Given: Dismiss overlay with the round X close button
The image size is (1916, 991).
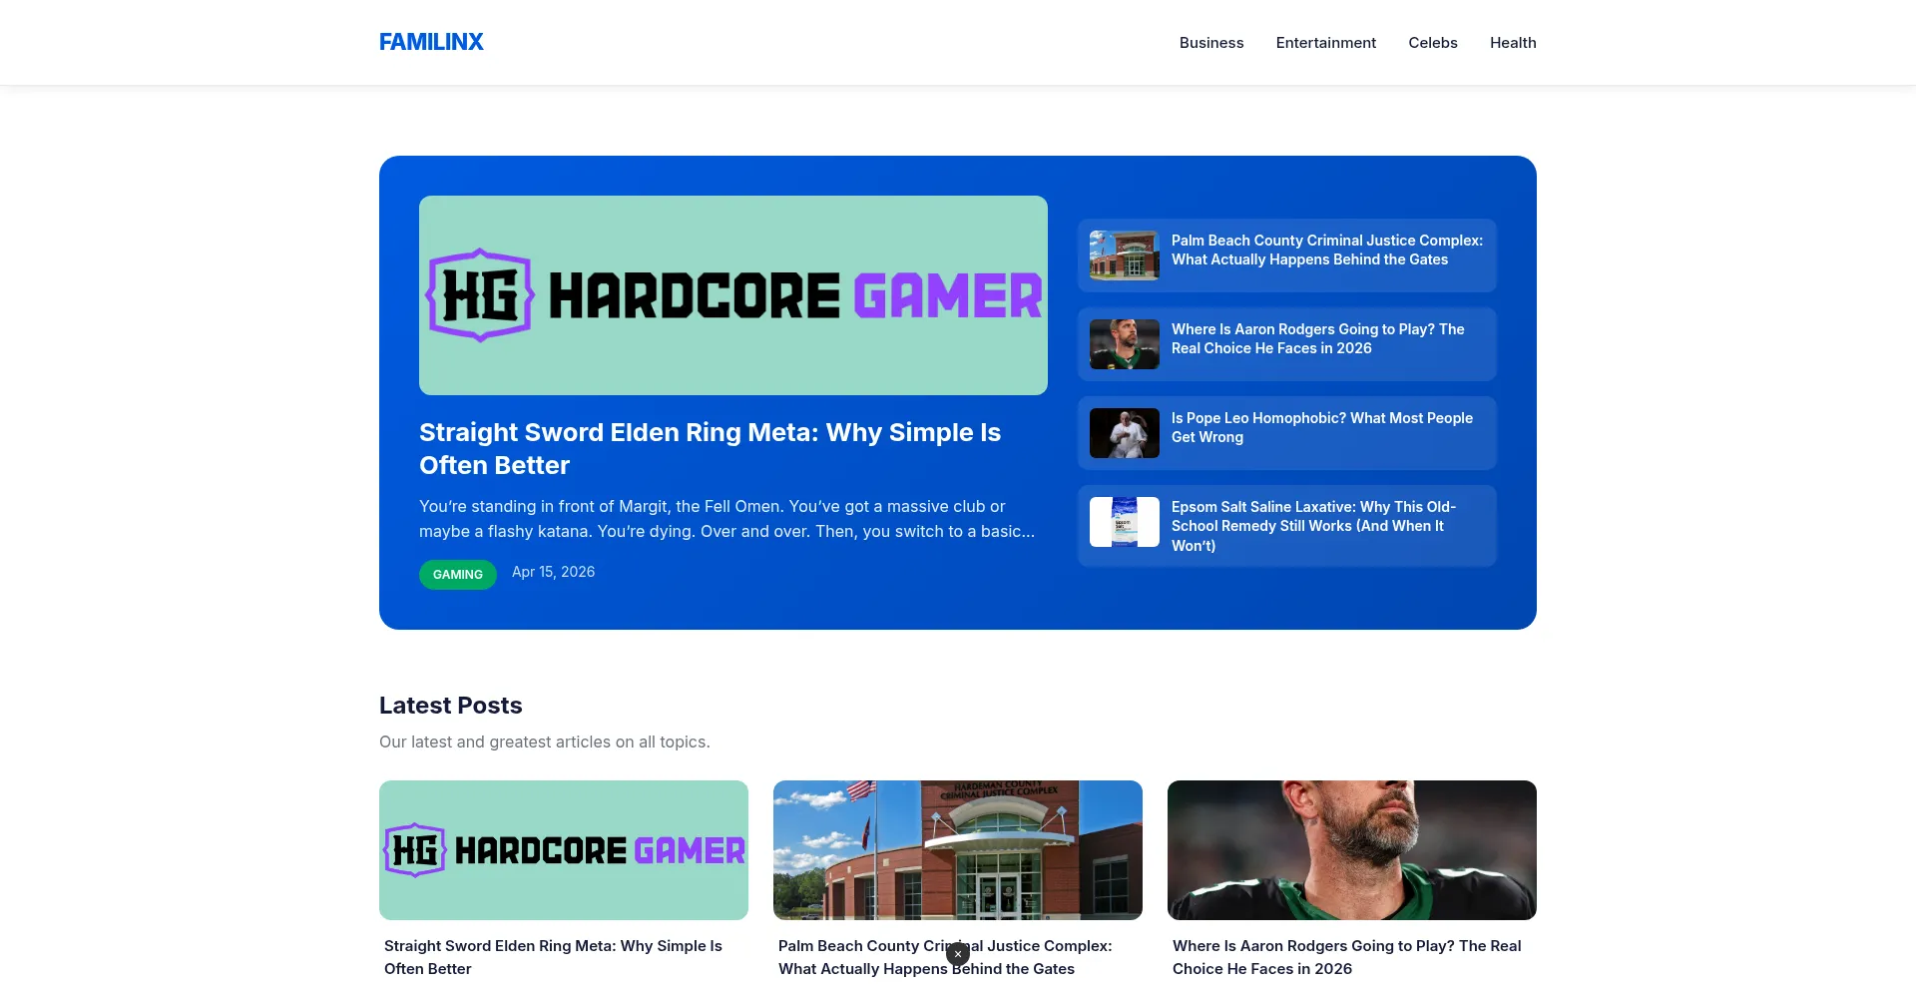Looking at the screenshot, I should pyautogui.click(x=958, y=954).
